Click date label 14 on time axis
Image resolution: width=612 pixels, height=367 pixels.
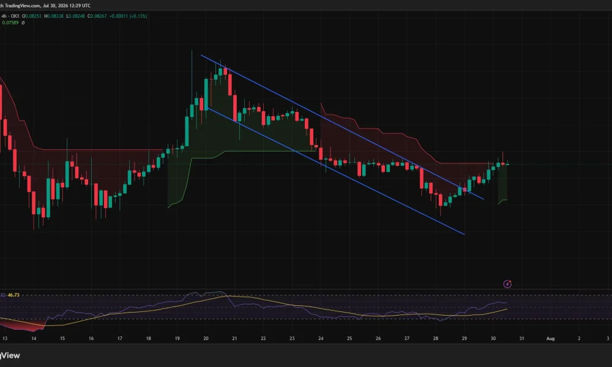tap(34, 338)
